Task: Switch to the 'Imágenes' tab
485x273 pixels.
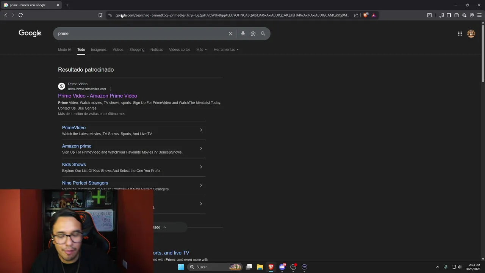Action: click(99, 50)
